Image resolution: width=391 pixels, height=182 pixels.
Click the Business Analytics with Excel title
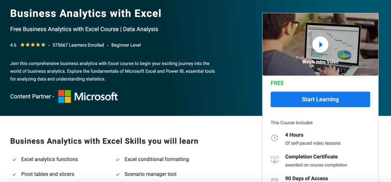click(86, 13)
